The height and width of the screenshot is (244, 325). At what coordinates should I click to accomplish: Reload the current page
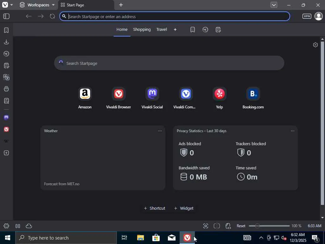(52, 16)
